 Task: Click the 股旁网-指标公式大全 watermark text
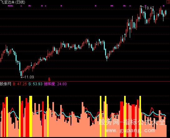(x=132, y=122)
